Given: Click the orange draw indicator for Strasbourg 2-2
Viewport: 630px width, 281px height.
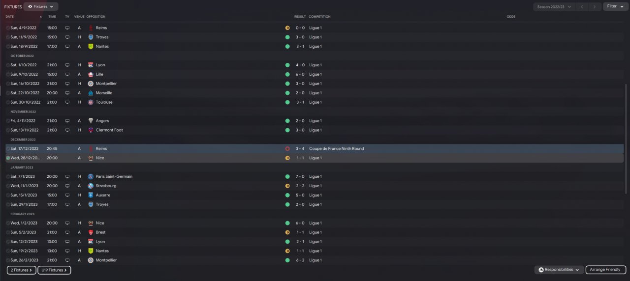Looking at the screenshot, I should coord(287,186).
